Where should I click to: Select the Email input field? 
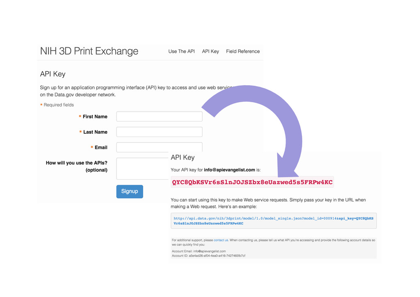[159, 147]
